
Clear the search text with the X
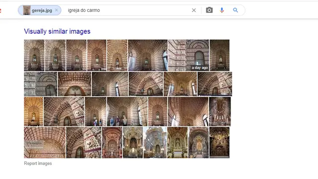[194, 10]
